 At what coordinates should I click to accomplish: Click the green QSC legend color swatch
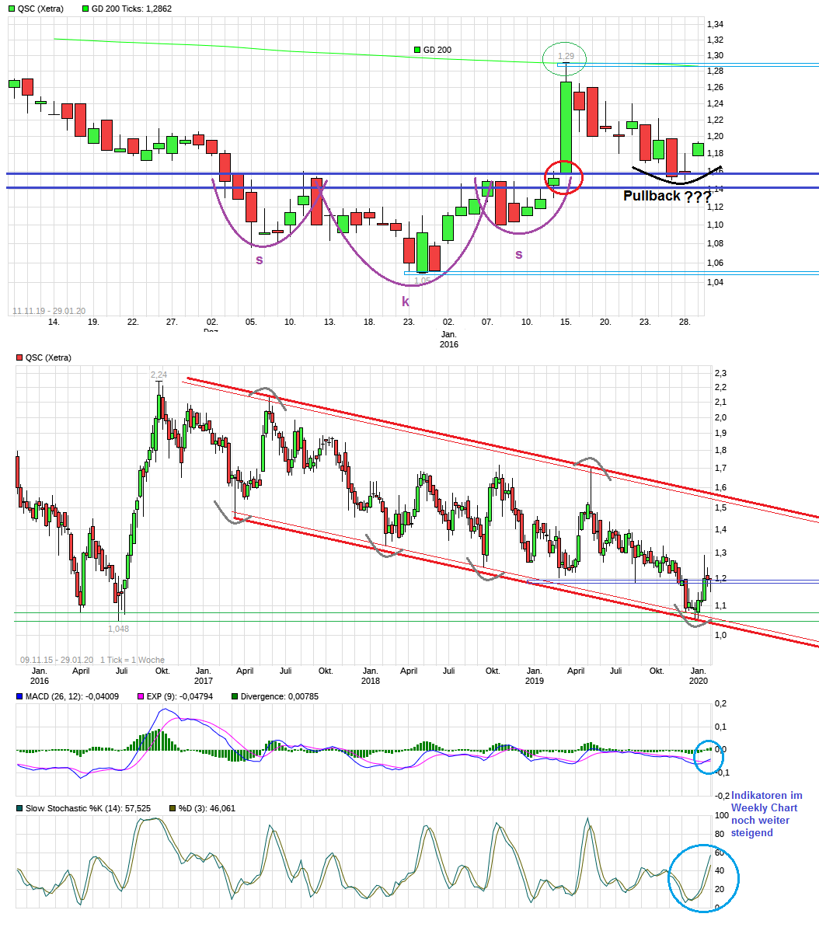tap(12, 9)
